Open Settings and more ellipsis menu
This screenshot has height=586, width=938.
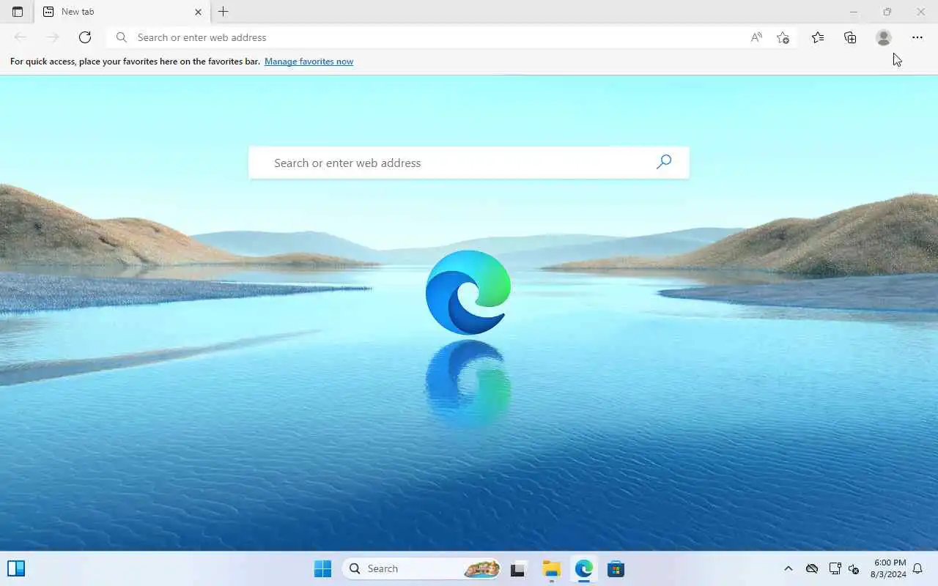click(917, 37)
